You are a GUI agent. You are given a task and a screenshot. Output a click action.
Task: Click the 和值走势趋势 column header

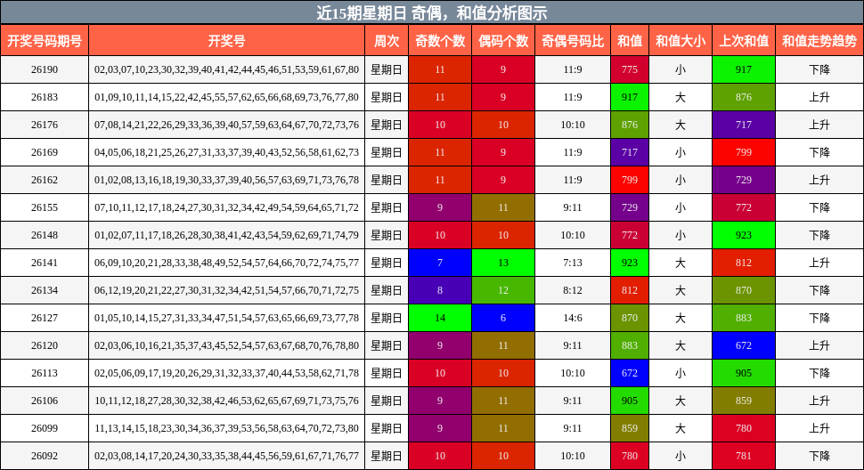pos(819,41)
